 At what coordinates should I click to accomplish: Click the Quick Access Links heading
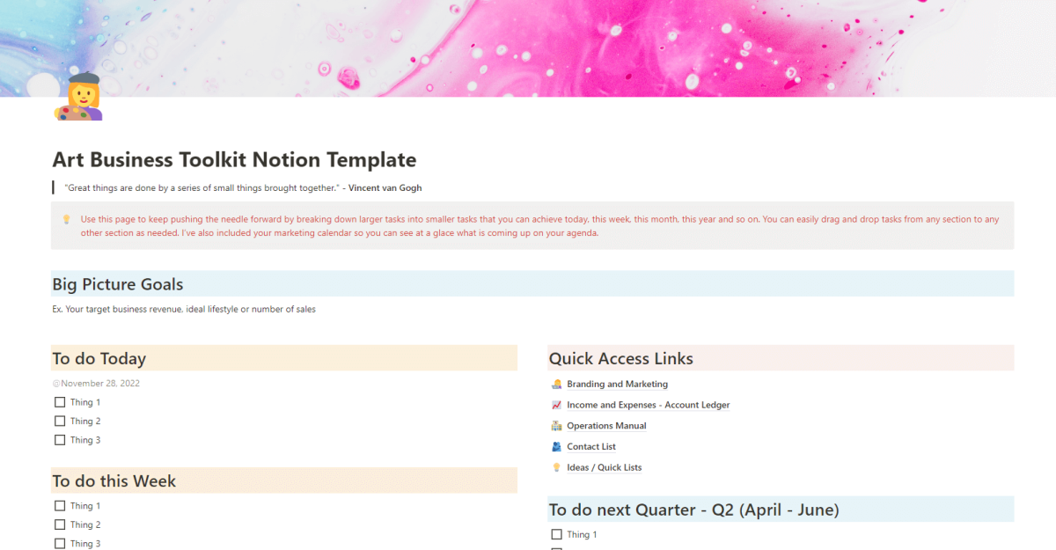621,358
